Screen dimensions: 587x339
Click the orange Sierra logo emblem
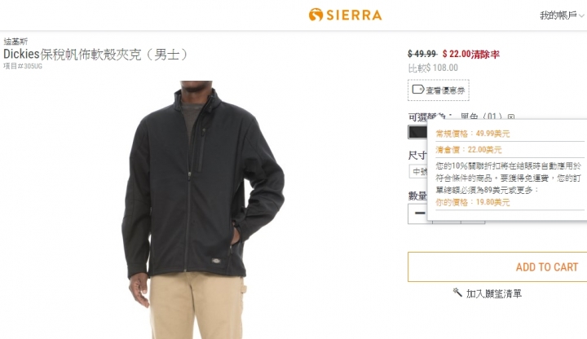pyautogui.click(x=316, y=15)
